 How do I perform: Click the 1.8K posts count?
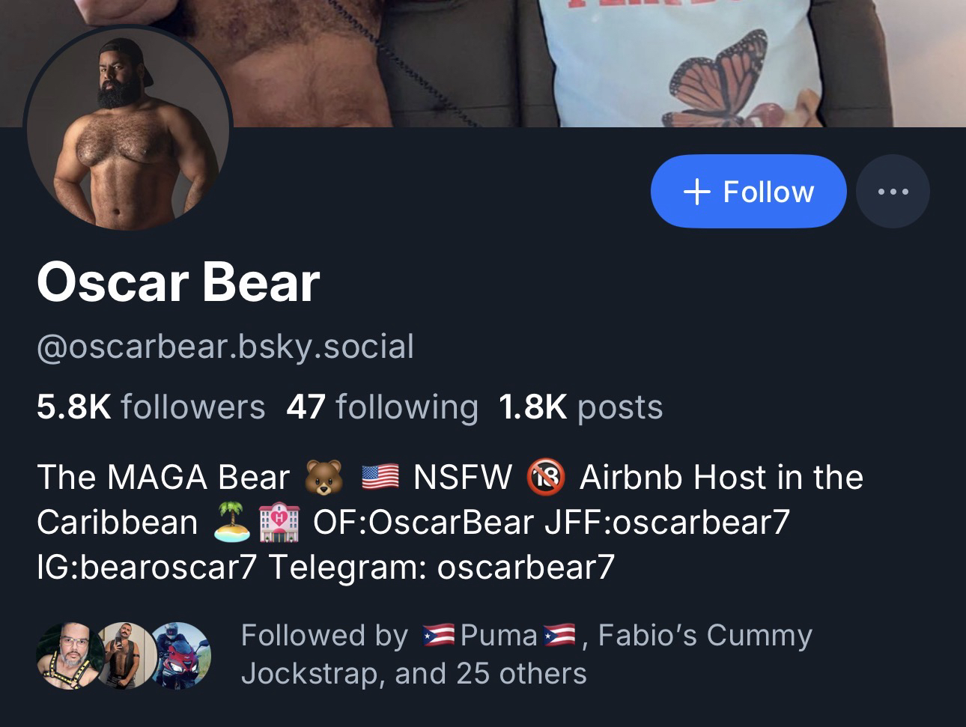[580, 407]
